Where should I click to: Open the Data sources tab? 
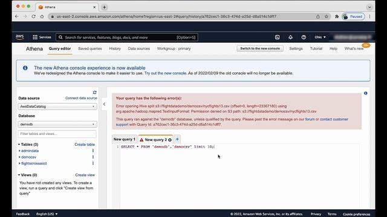coord(138,48)
